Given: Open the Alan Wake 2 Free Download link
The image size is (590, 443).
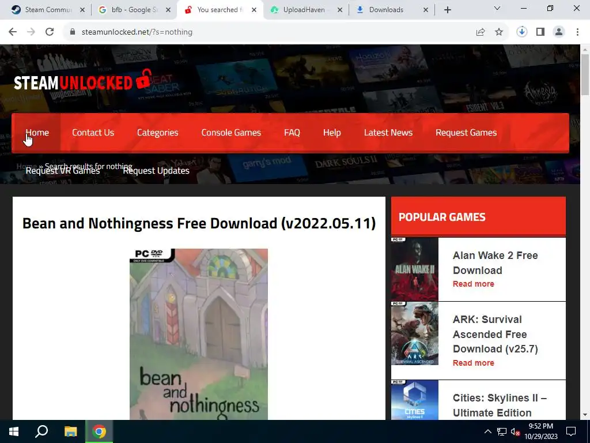Looking at the screenshot, I should pyautogui.click(x=495, y=263).
